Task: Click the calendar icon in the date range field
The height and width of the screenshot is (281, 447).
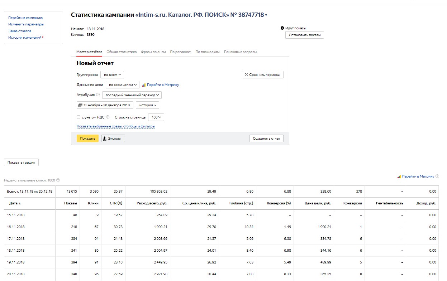Action: pos(80,105)
